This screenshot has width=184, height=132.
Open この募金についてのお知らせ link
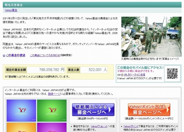pos(45,55)
